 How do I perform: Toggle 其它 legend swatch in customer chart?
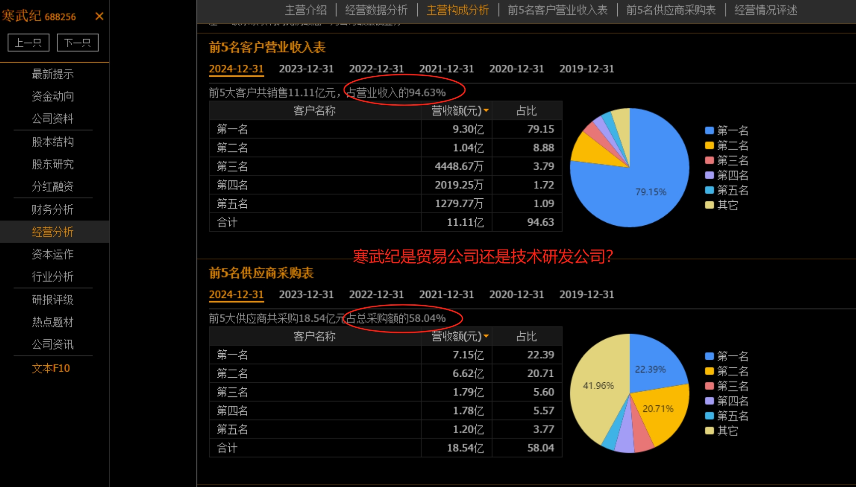pyautogui.click(x=709, y=205)
